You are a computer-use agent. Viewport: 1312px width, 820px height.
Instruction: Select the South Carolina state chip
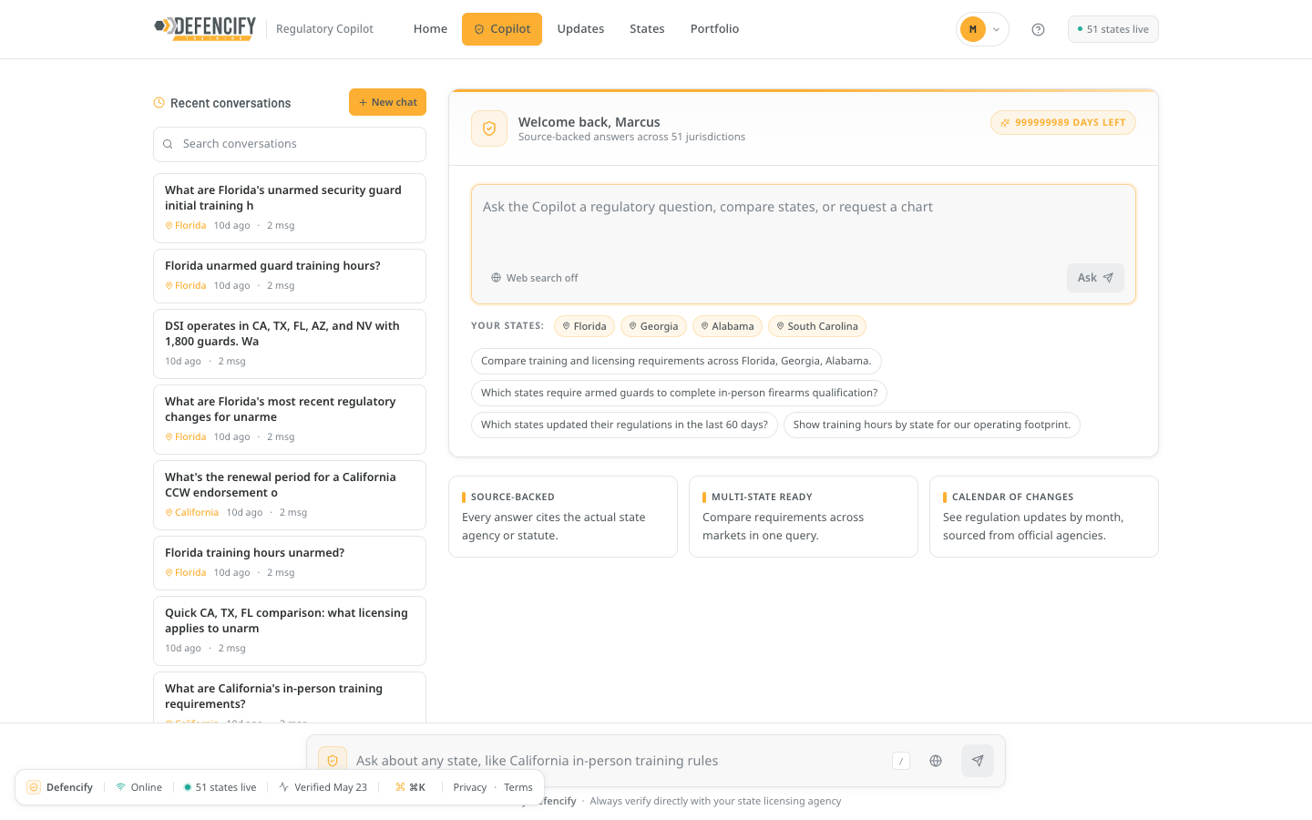pos(817,326)
